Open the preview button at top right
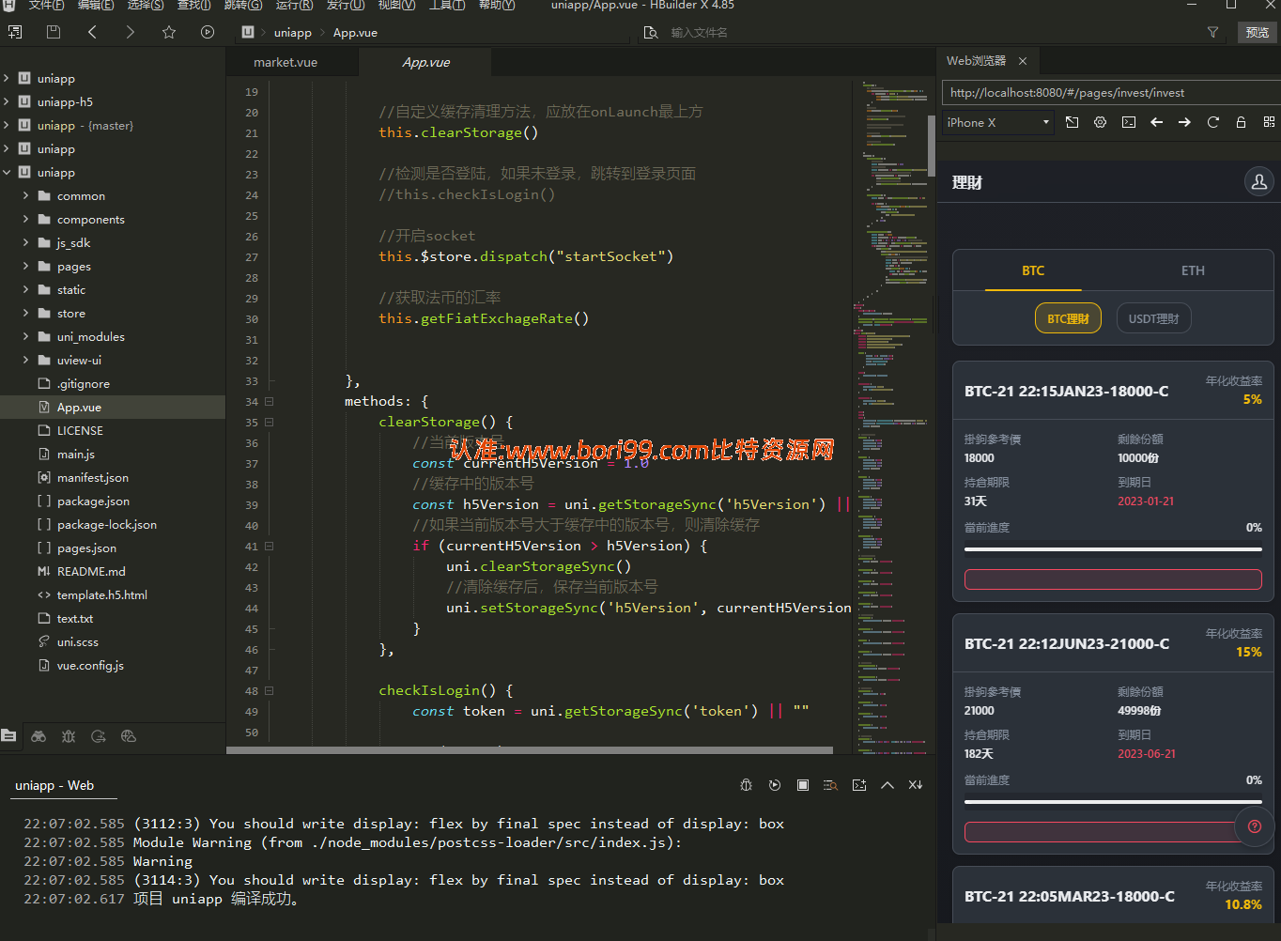This screenshot has width=1281, height=941. 1258,32
